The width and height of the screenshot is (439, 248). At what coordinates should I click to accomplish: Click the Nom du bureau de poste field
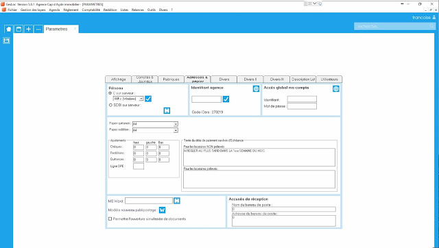pyautogui.click(x=283, y=209)
